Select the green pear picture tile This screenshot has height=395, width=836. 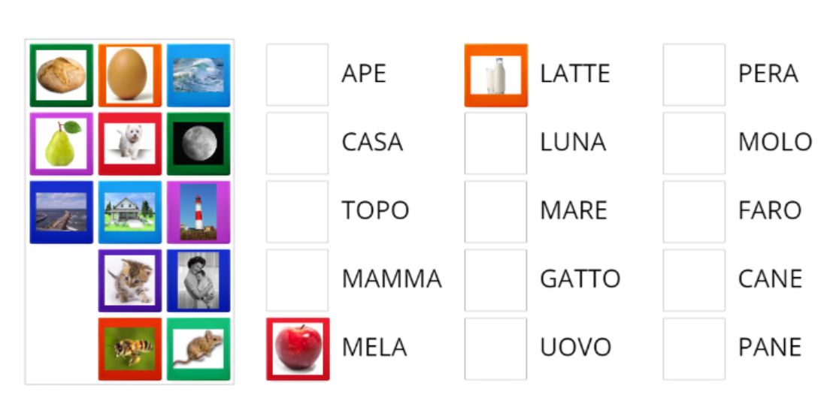click(x=62, y=143)
